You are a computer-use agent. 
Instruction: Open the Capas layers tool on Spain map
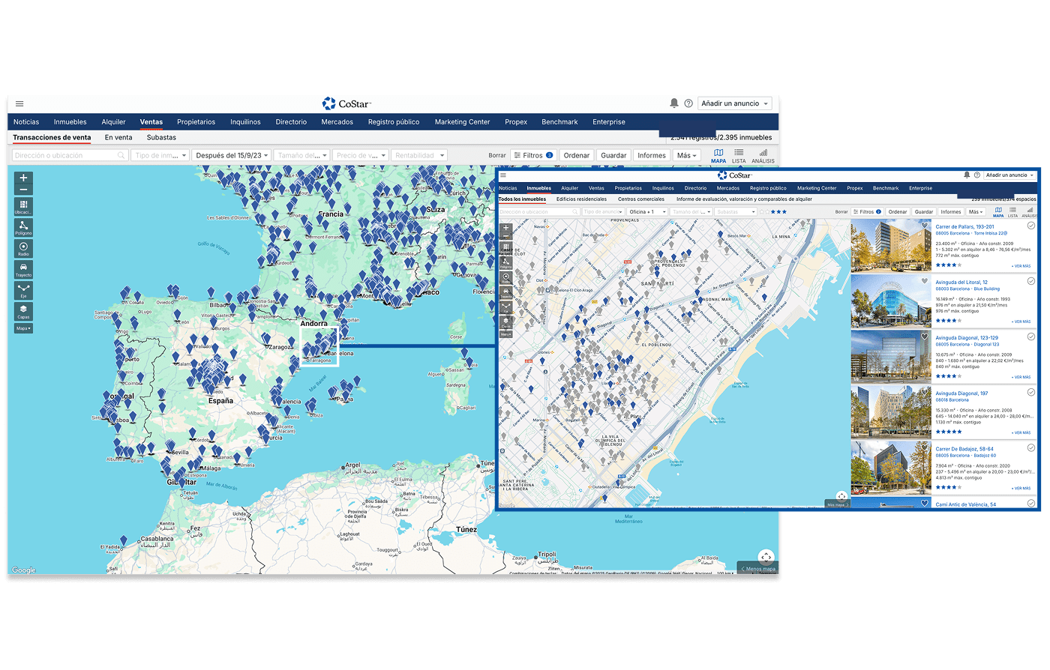click(23, 311)
